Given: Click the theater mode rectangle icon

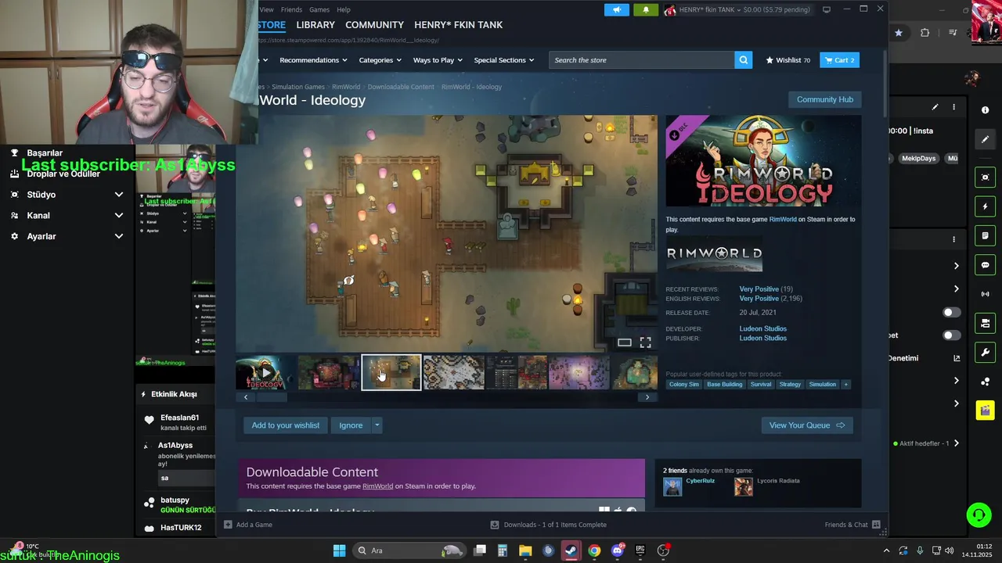Looking at the screenshot, I should (x=624, y=342).
